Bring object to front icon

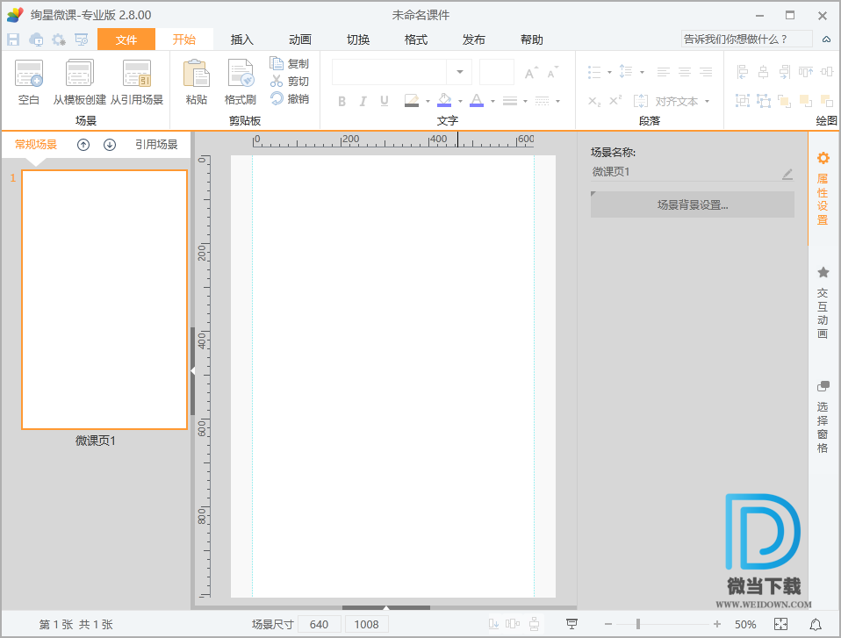[785, 100]
